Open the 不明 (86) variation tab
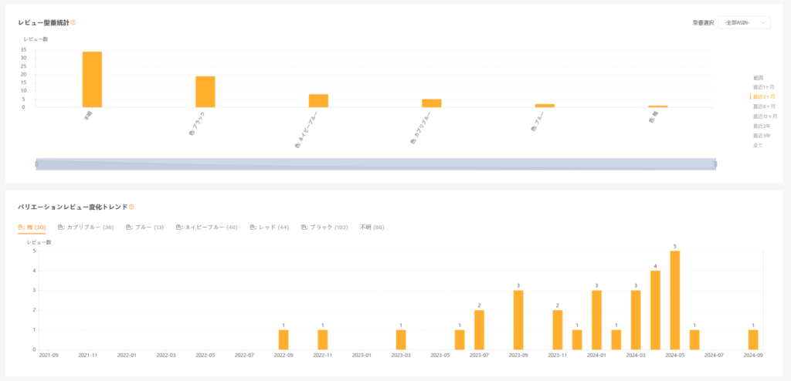This screenshot has width=791, height=381. click(372, 228)
